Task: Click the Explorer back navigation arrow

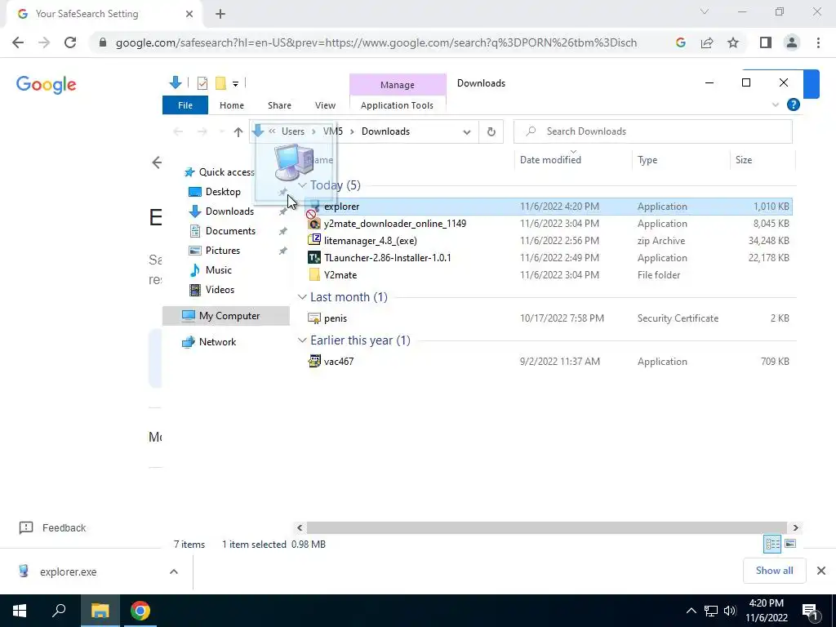Action: pos(178,131)
